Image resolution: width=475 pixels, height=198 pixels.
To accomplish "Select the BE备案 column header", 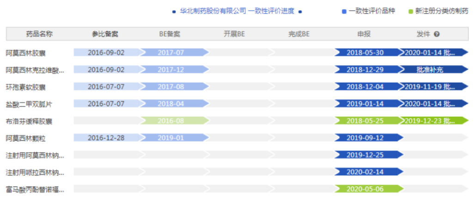I will [170, 34].
